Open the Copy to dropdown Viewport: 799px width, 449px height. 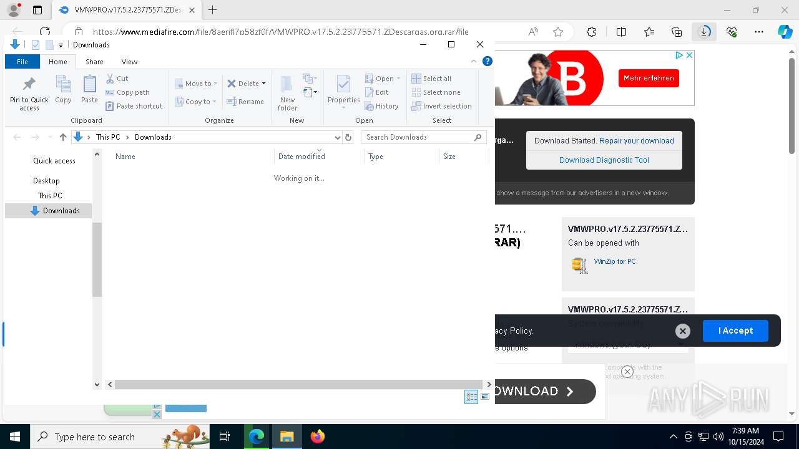pos(195,102)
